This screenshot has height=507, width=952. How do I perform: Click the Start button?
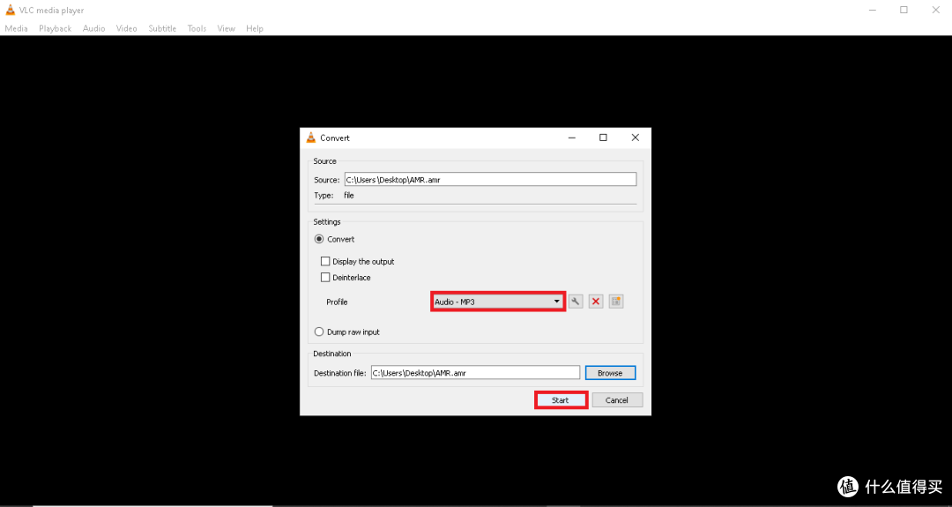click(561, 400)
